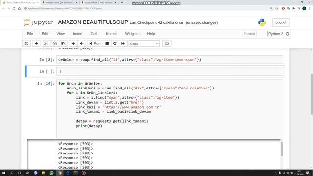
Task: Move selected cell up arrow
Action: coord(73,44)
